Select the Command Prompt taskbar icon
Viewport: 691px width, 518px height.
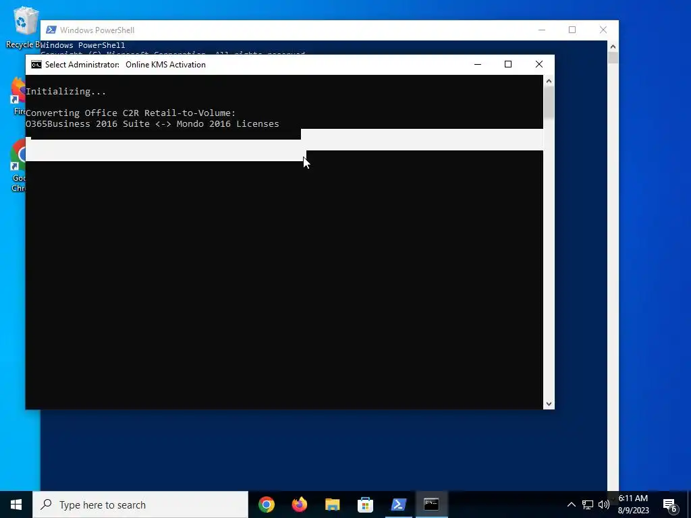[431, 505]
